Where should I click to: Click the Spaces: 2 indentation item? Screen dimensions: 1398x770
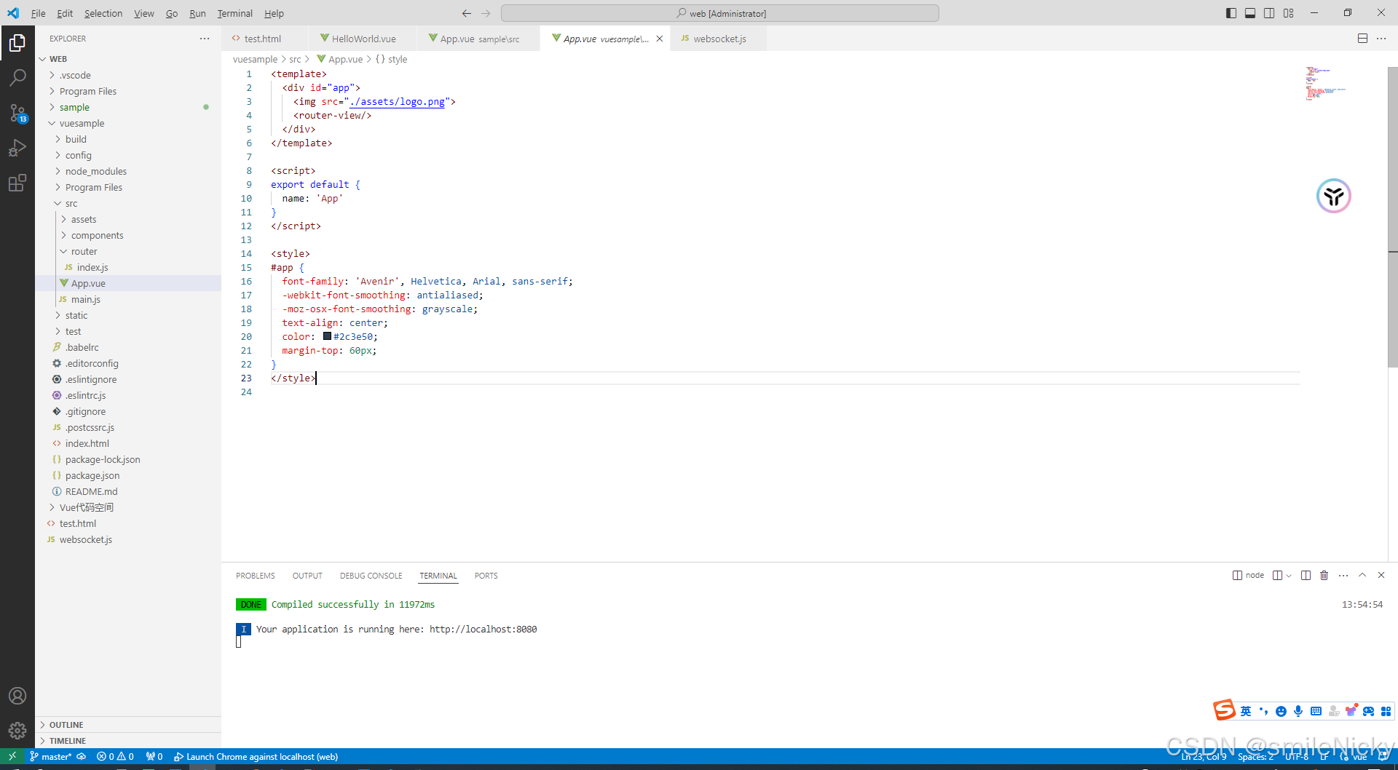pos(1256,756)
